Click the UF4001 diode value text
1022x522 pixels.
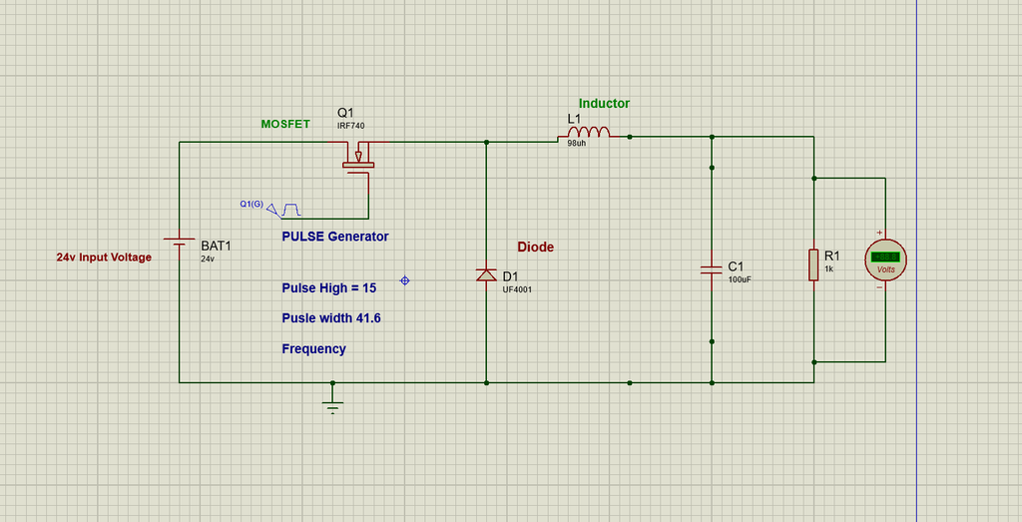click(517, 289)
